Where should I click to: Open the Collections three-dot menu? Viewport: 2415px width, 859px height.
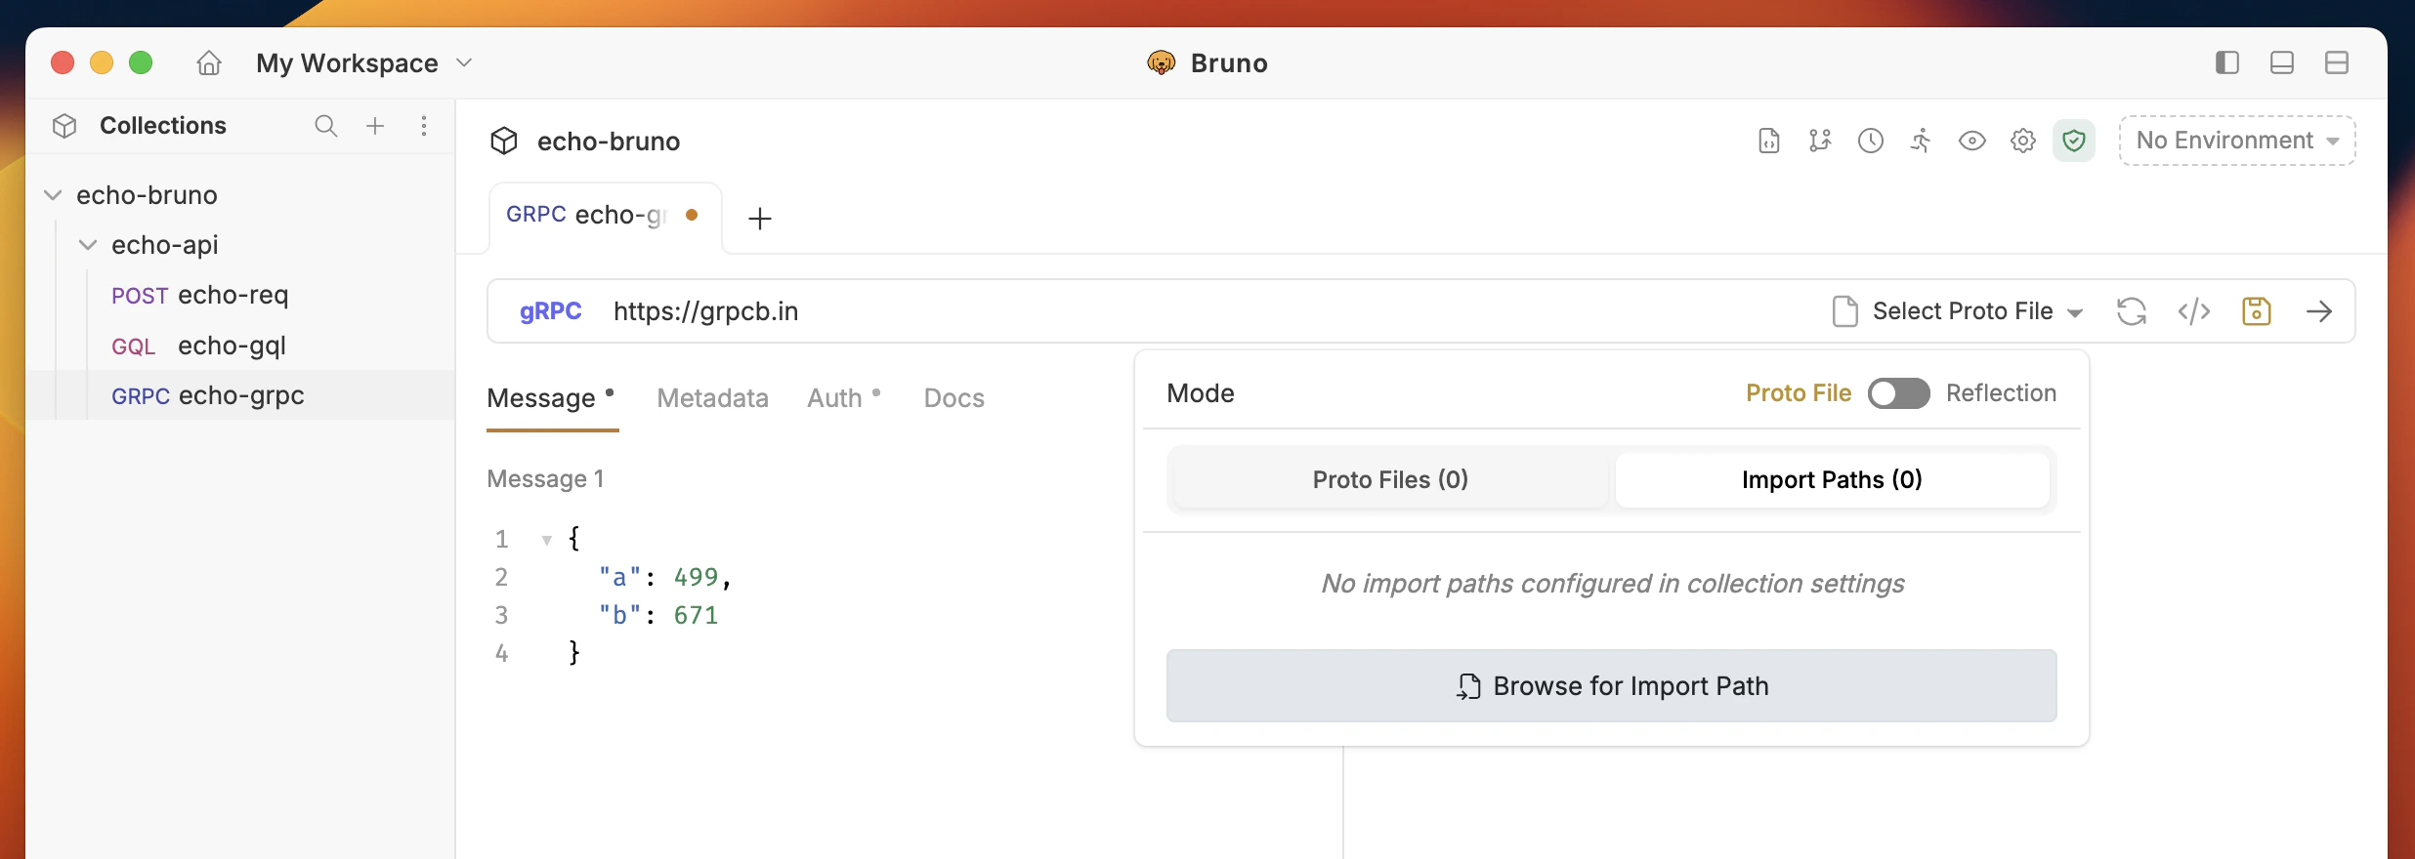click(424, 126)
